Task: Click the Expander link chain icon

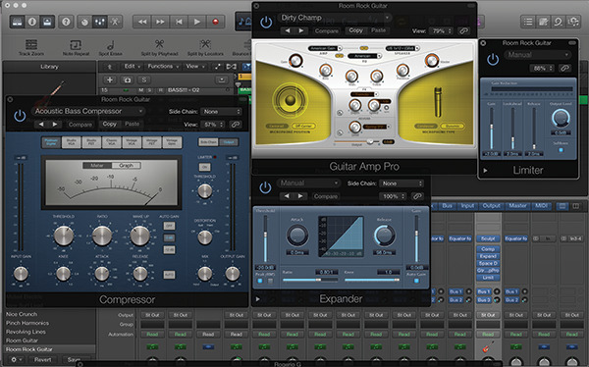Action: pyautogui.click(x=416, y=196)
